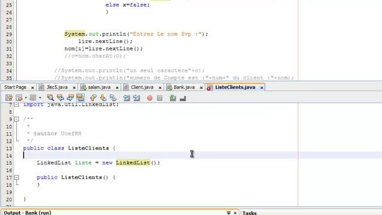
Task: Click "else x=false;" on line 25
Action: [x=127, y=5]
